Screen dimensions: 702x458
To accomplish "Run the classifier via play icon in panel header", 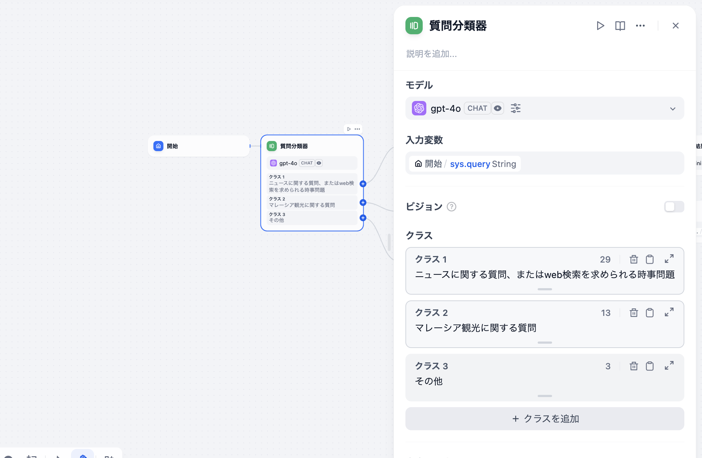I will pyautogui.click(x=600, y=26).
